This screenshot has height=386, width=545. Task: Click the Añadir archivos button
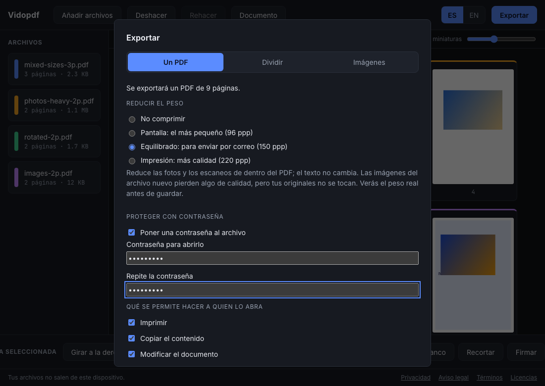[x=87, y=15]
